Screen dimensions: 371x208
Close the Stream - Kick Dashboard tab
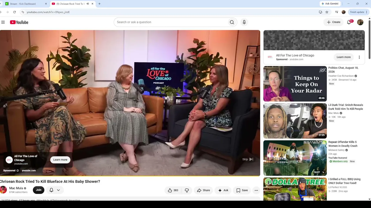coord(46,4)
